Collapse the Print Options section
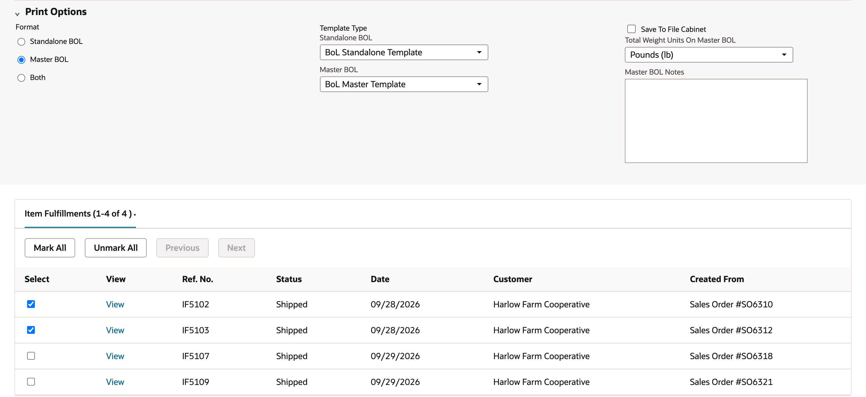Viewport: 866px width, 397px height. [17, 14]
